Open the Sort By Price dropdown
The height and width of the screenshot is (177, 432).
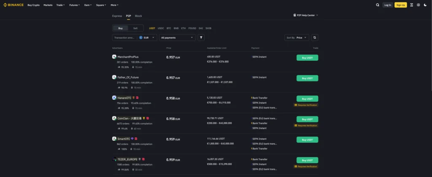[x=297, y=38]
